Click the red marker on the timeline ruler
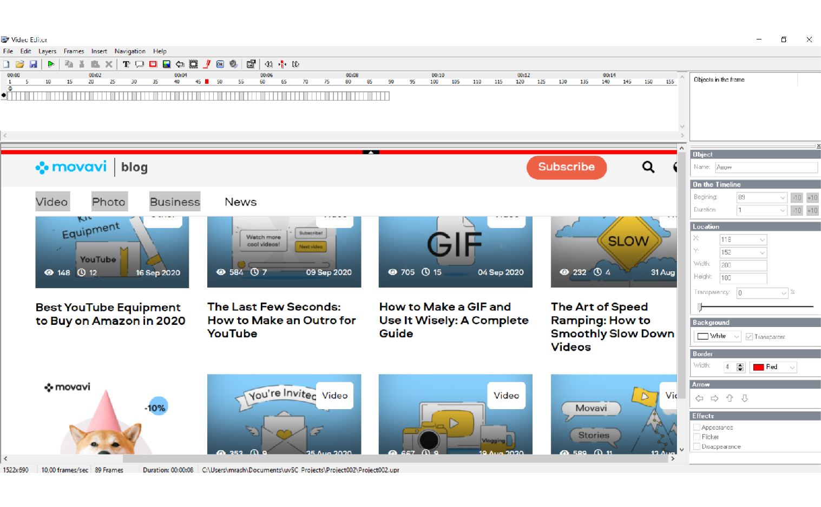Image resolution: width=821 pixels, height=507 pixels. click(207, 82)
